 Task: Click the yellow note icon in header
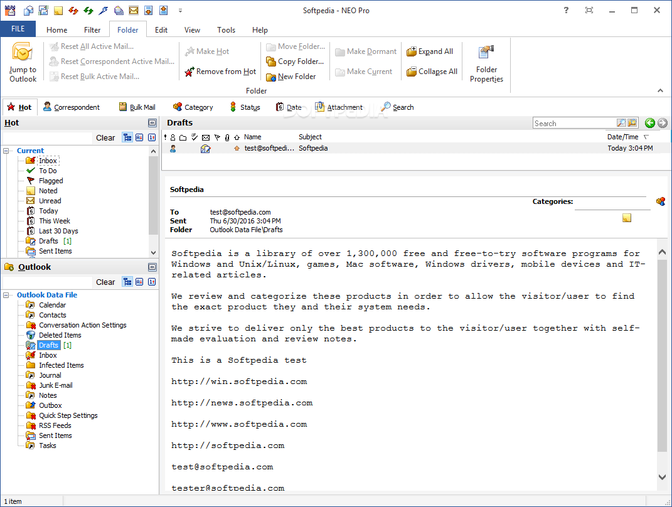pyautogui.click(x=627, y=218)
